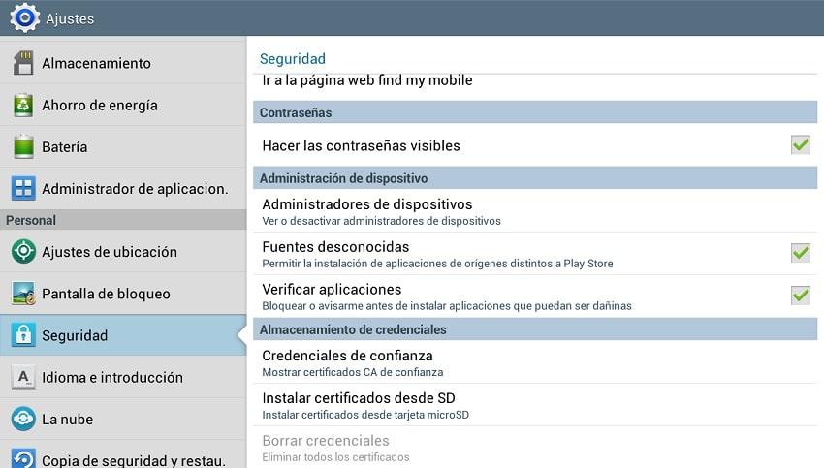Uncheck the Verificar aplicaciones checkbox
824x468 pixels.
(x=800, y=296)
